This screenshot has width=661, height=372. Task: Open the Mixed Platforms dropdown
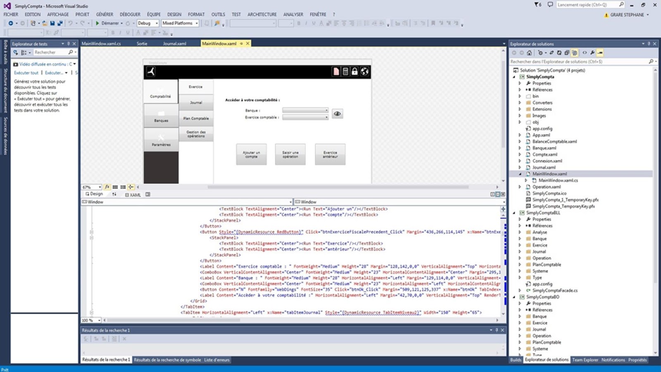pos(180,23)
